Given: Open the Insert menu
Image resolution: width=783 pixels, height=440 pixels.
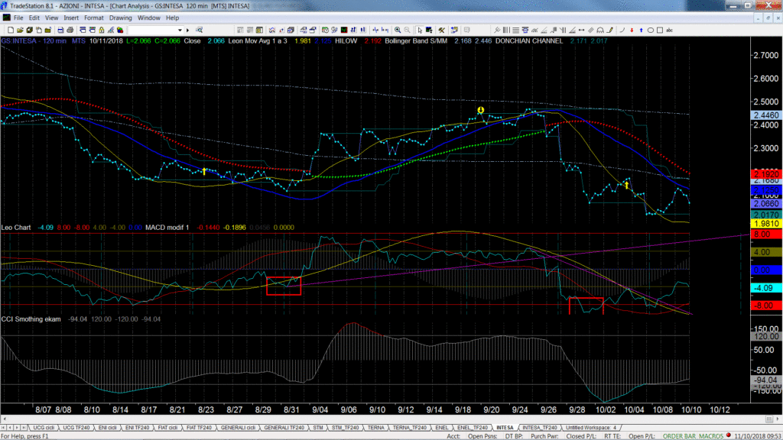Looking at the screenshot, I should point(71,18).
